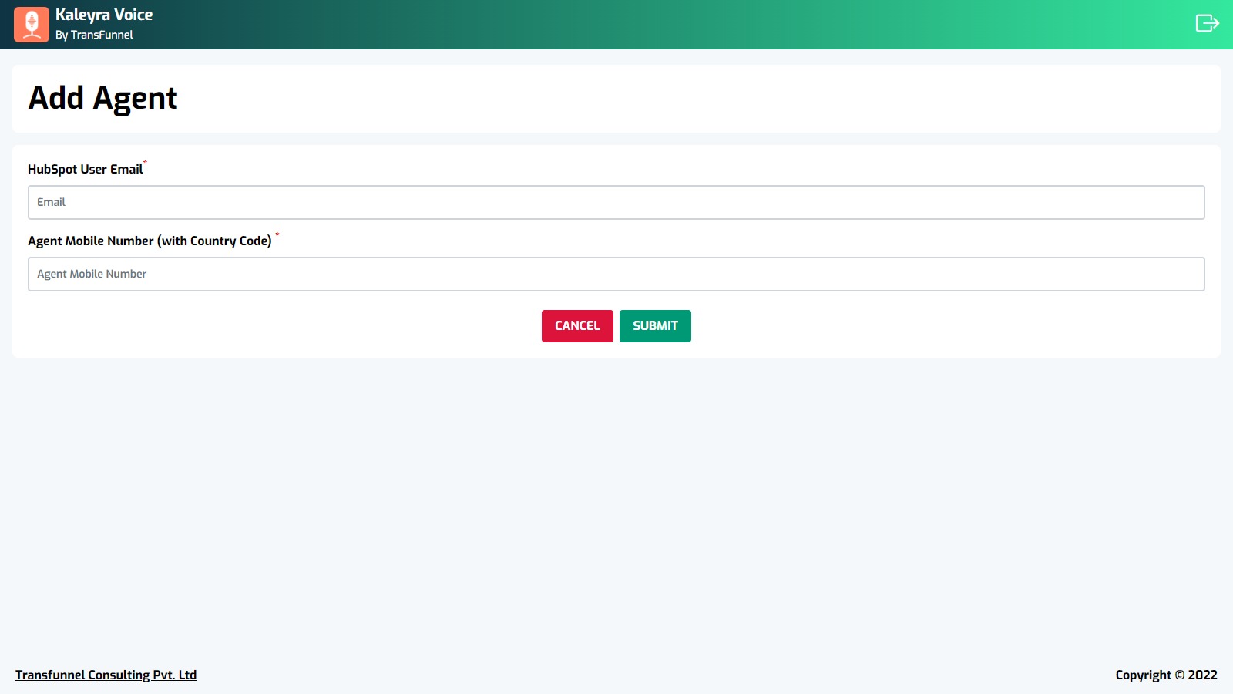Submit the Add Agent form
1233x694 pixels.
pos(655,326)
